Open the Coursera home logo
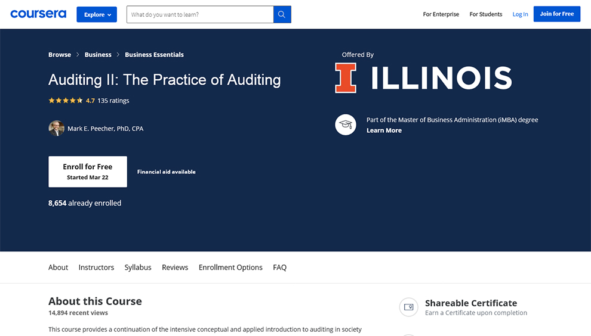Viewport: 591px width, 336px height. click(38, 14)
